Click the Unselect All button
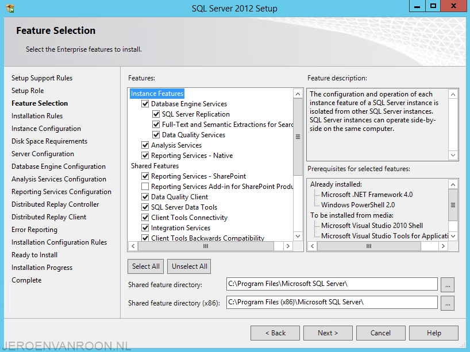Screen dimensions: 470x352 point(189,266)
